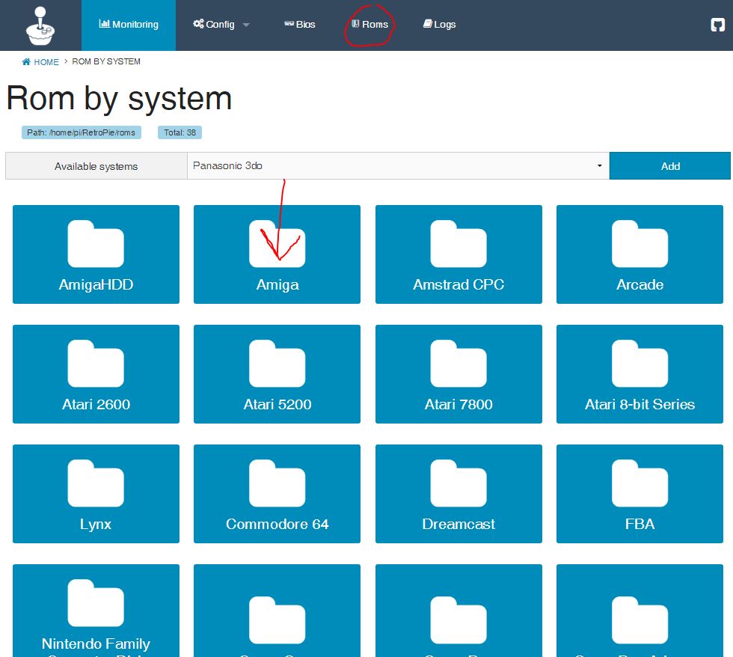
Task: Open the Available systems dropdown list
Action: (398, 166)
